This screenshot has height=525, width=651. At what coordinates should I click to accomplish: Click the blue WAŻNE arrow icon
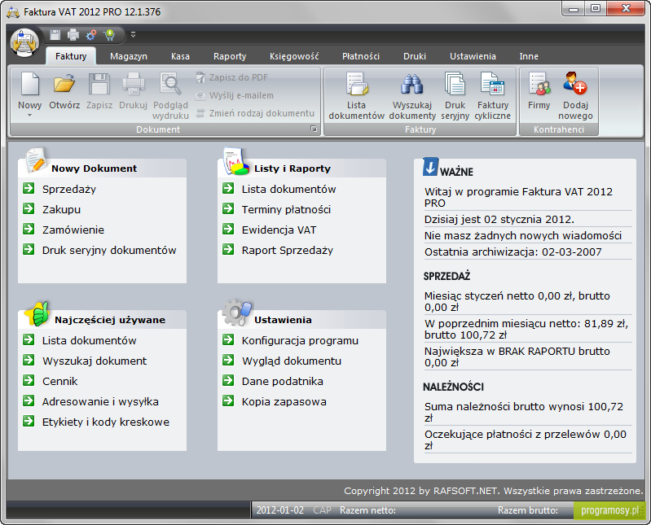pos(430,167)
